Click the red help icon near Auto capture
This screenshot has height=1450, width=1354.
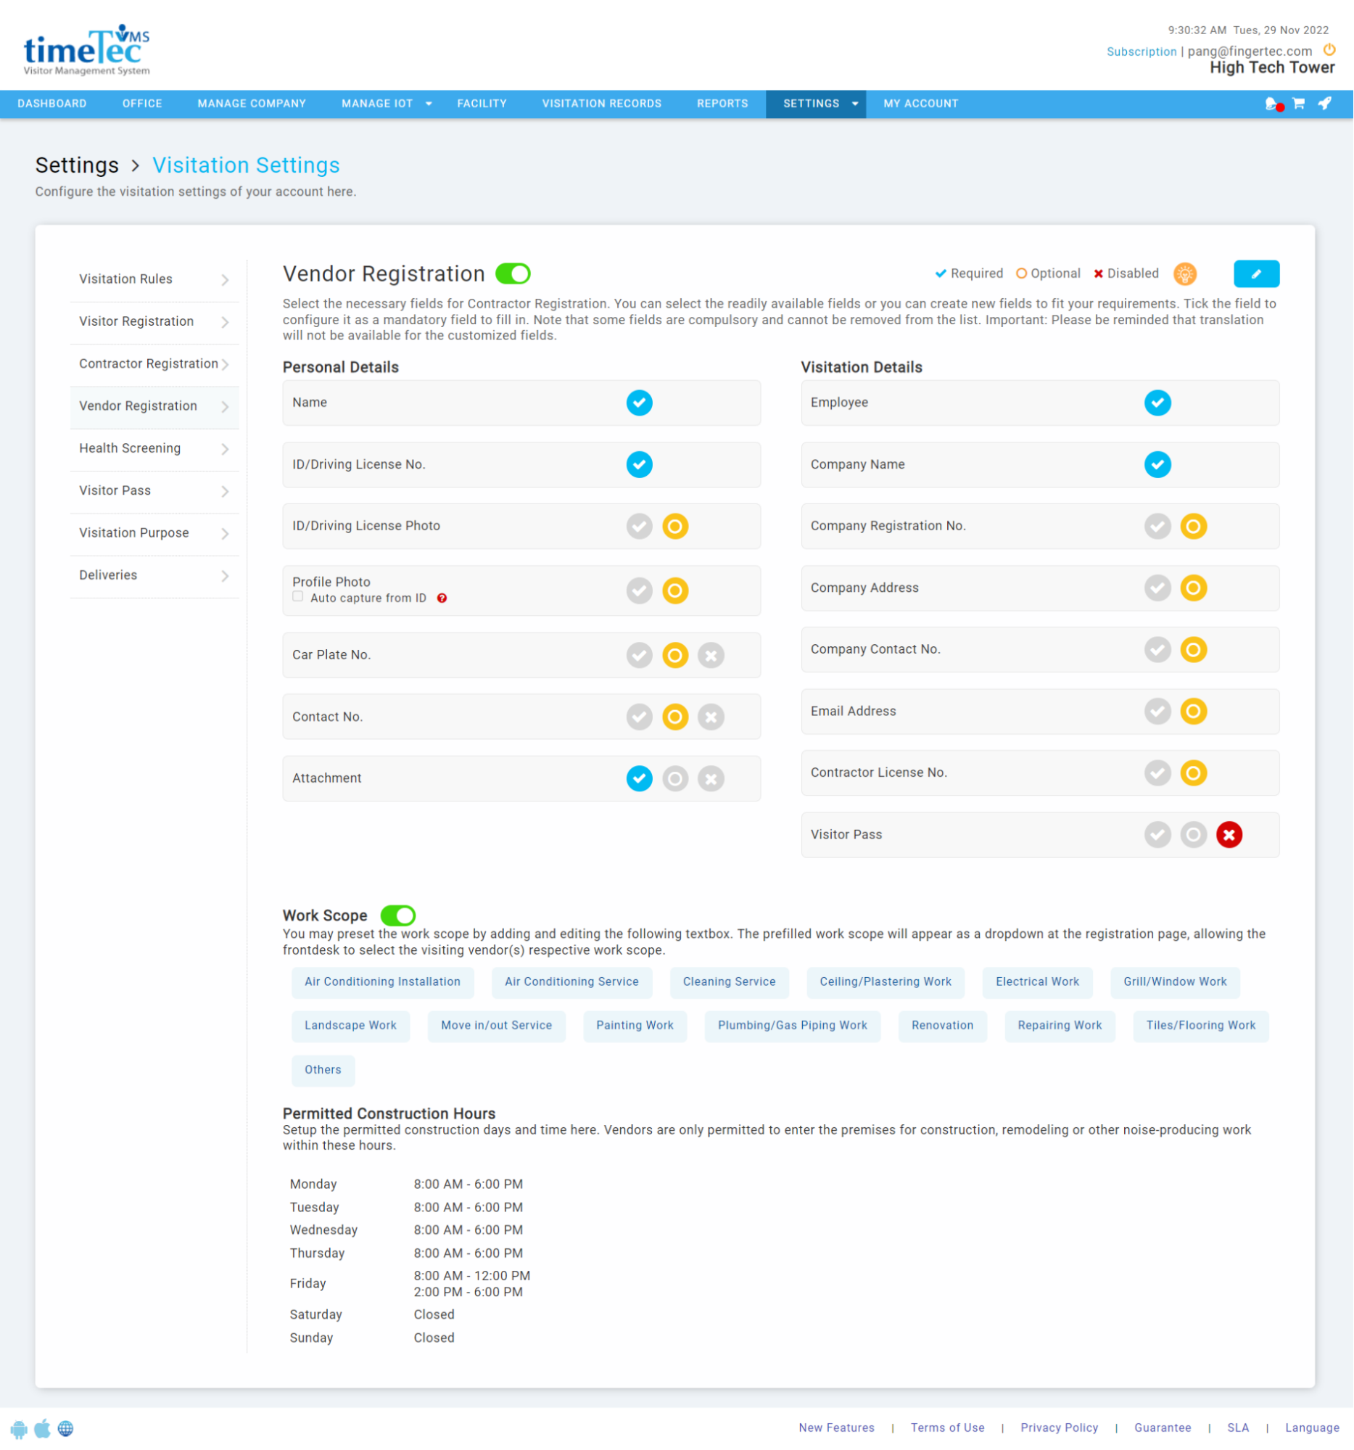(x=442, y=598)
